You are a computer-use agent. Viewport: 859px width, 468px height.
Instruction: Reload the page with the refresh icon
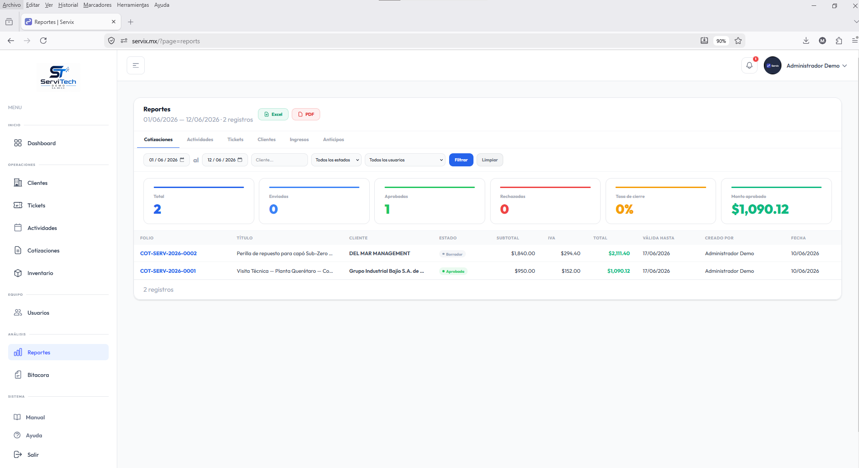click(x=43, y=41)
